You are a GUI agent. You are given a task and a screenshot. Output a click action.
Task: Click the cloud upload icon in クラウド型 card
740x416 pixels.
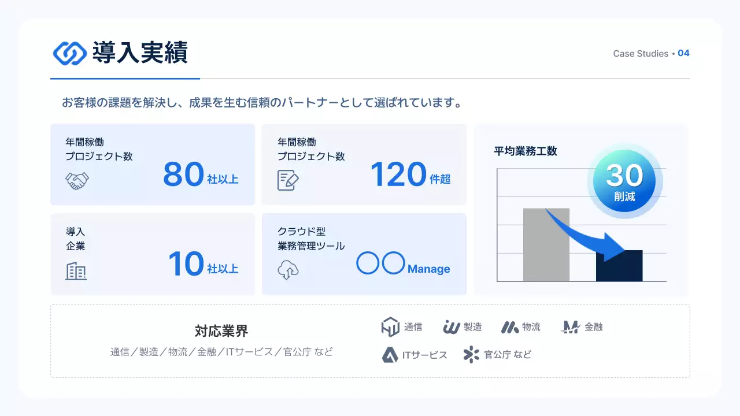(287, 269)
